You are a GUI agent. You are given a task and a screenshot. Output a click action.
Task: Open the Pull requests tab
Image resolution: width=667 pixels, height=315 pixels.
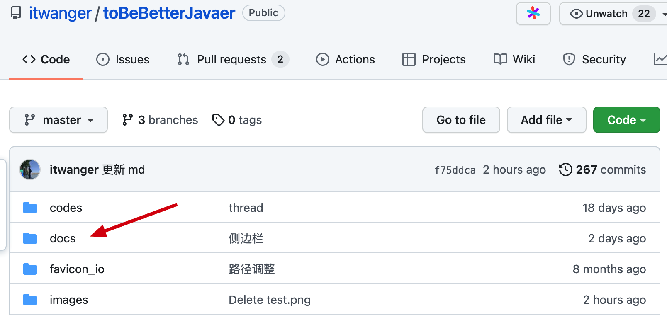point(232,59)
